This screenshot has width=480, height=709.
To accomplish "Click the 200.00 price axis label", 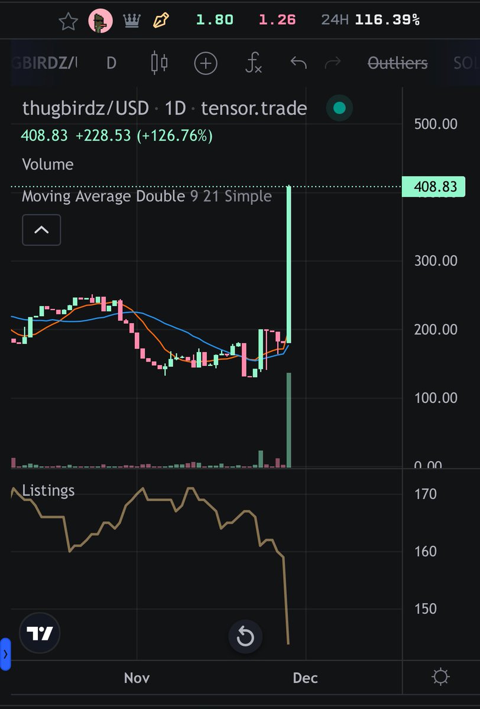I will 436,329.
